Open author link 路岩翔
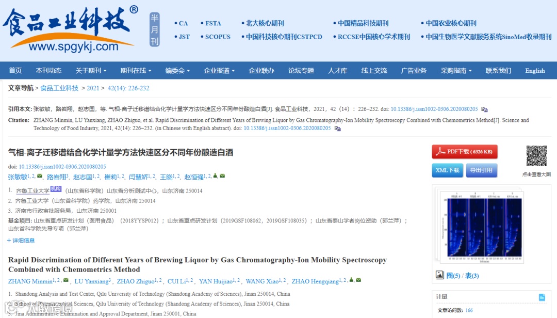This screenshot has height=318, width=557. coord(57,177)
